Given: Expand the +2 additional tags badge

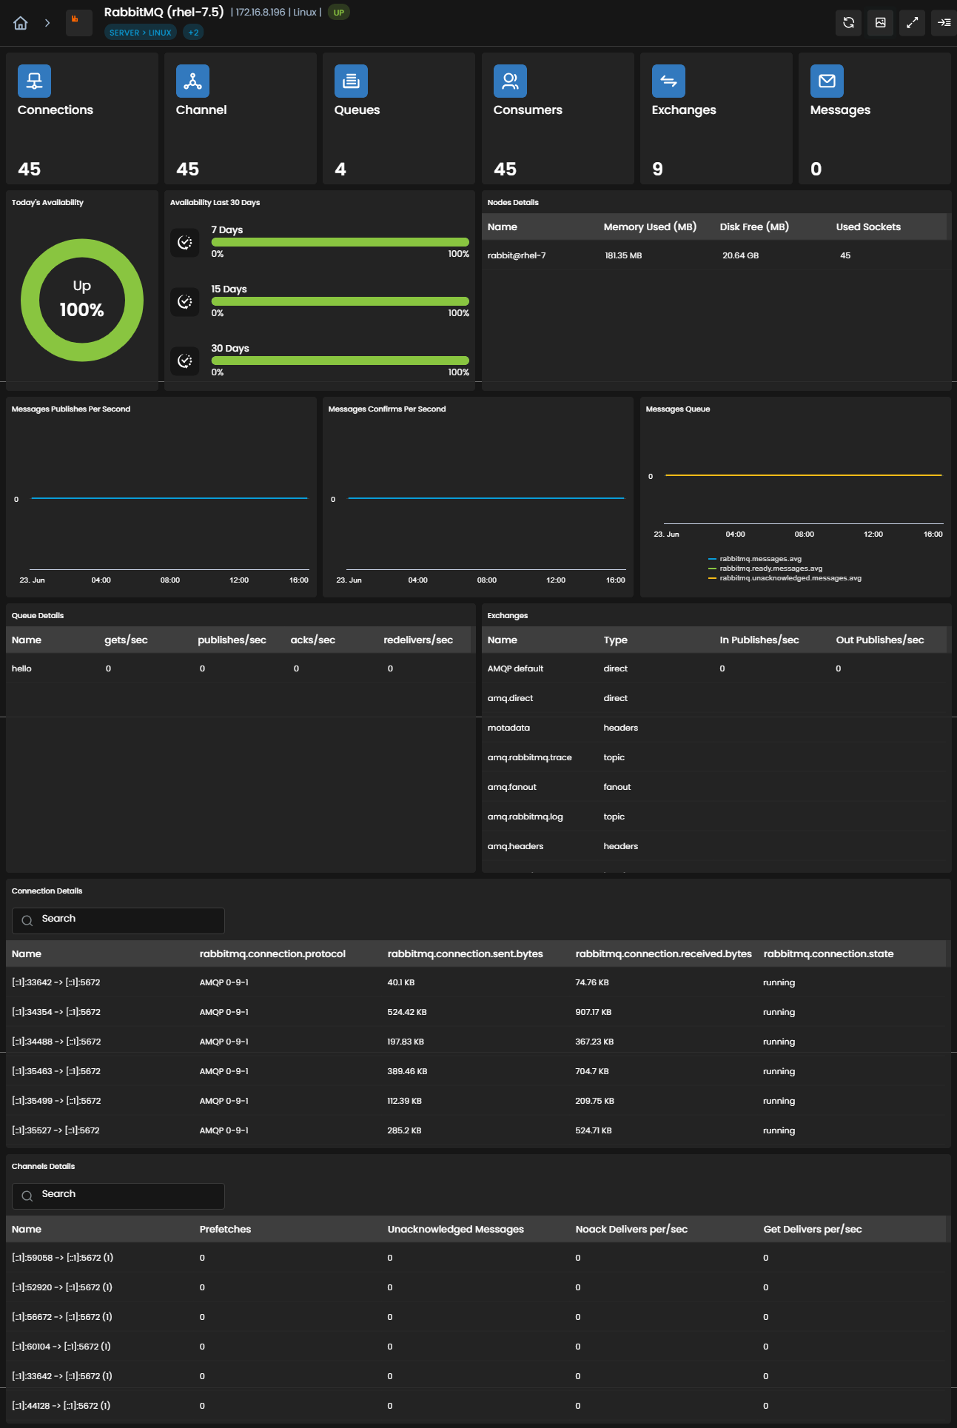Looking at the screenshot, I should click(x=193, y=33).
